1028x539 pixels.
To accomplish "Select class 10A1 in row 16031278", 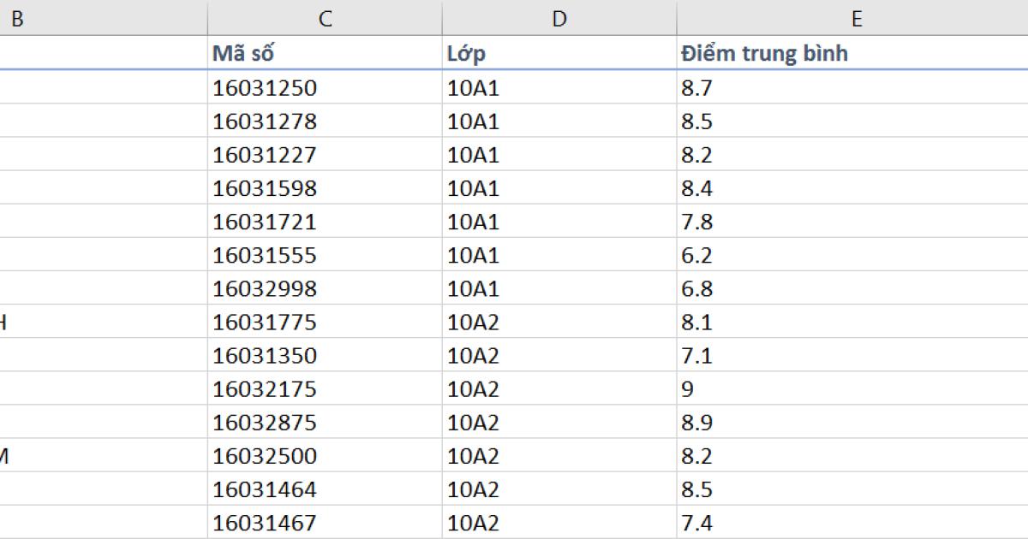I will pos(559,121).
